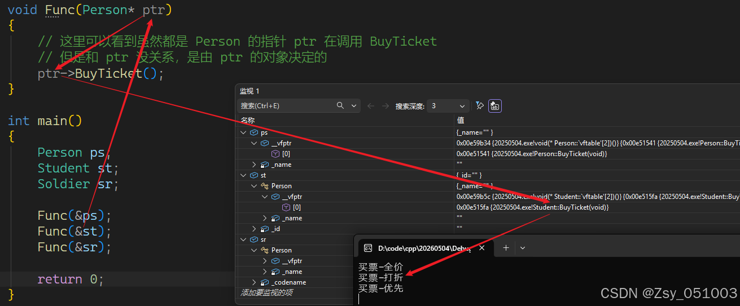Click the purple cube icon of st's [0]
The width and height of the screenshot is (740, 306).
pyautogui.click(x=286, y=207)
